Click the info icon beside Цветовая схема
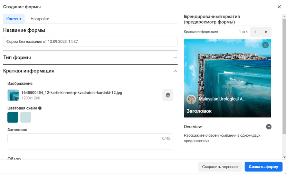The height and width of the screenshot is (174, 286). [40, 108]
